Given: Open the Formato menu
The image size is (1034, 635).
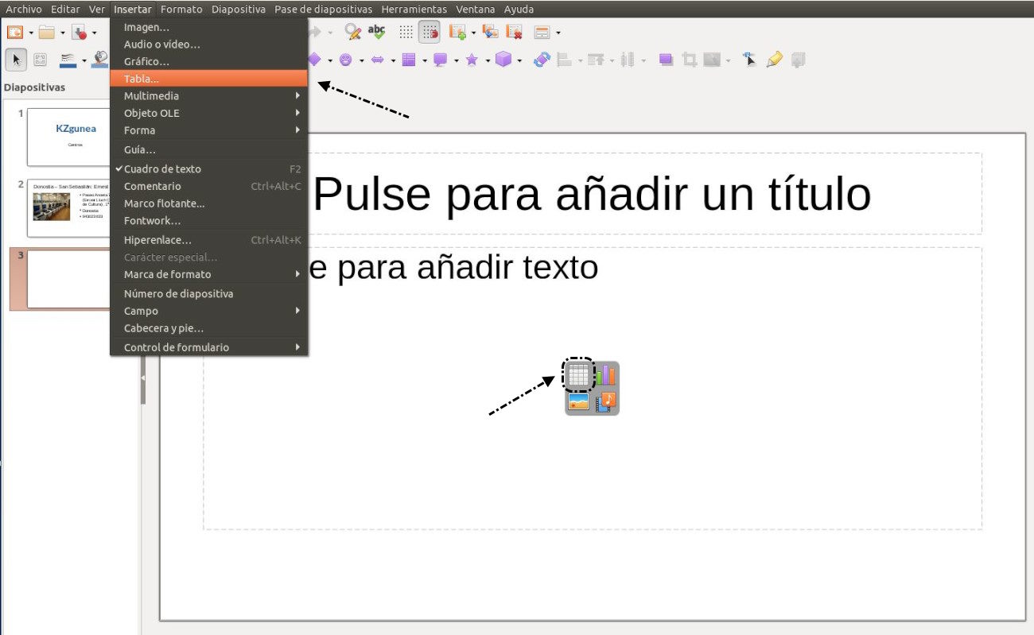Looking at the screenshot, I should 181,10.
